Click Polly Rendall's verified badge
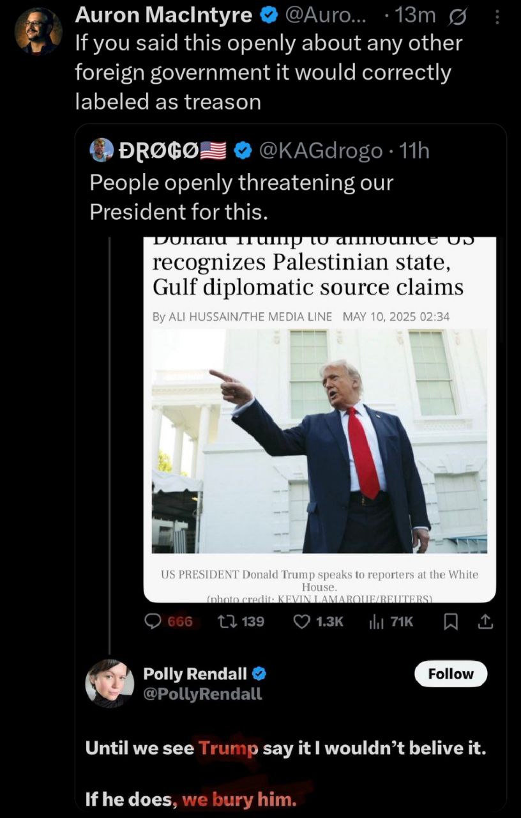521x818 pixels. click(x=259, y=673)
